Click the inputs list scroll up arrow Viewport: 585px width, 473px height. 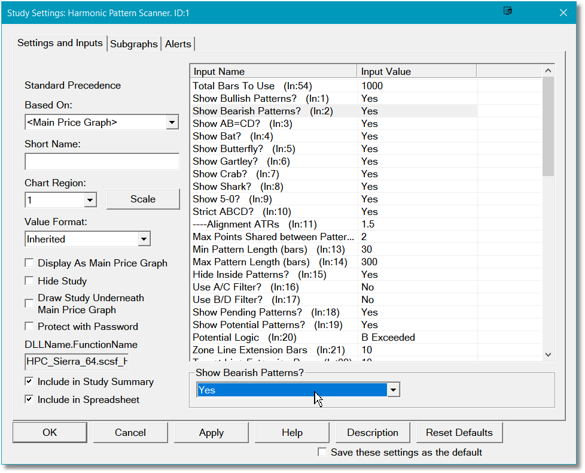pyautogui.click(x=548, y=71)
